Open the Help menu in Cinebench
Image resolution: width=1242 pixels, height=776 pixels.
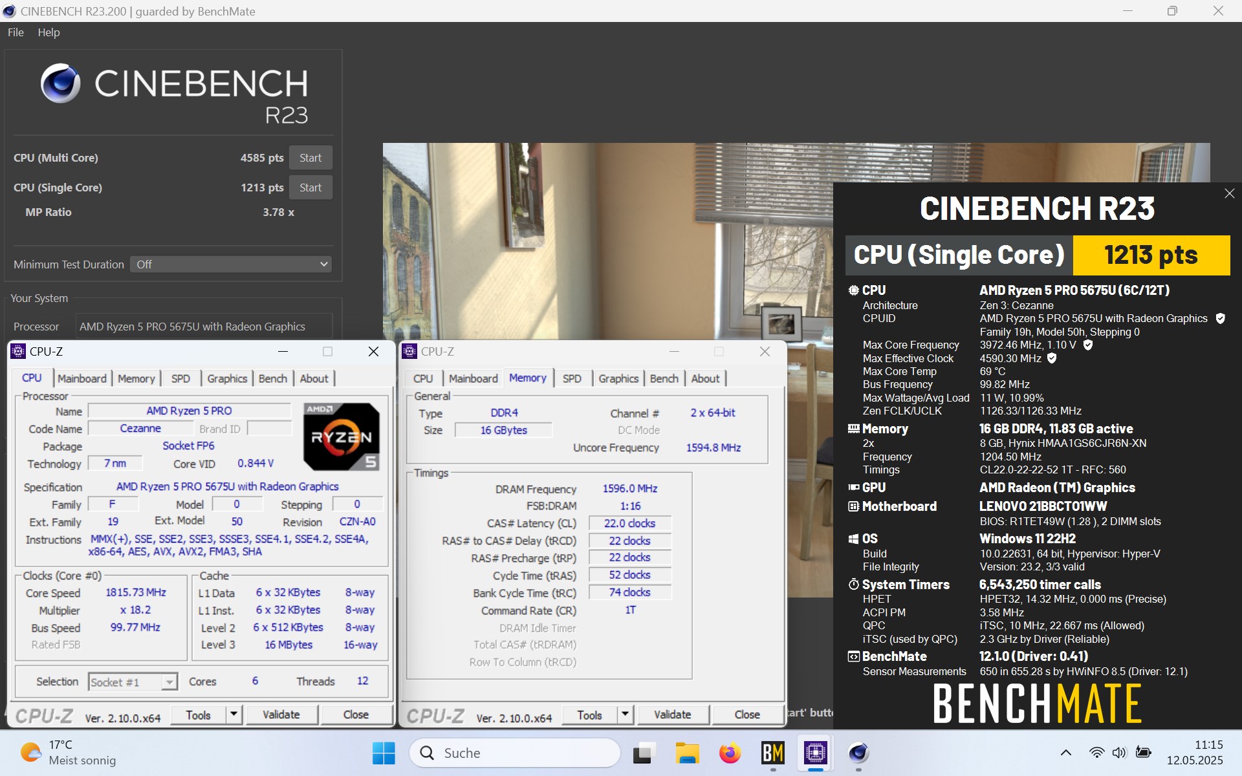(49, 32)
